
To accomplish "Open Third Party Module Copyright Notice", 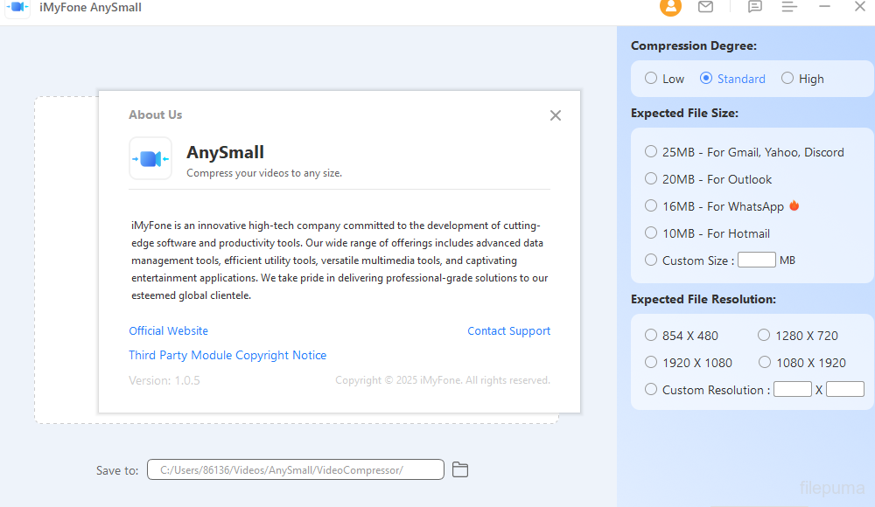I will click(227, 356).
